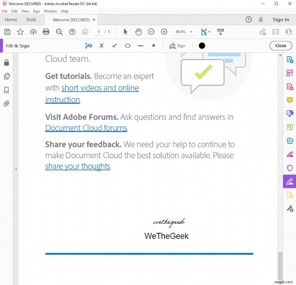Open the Document Cloud forums link

click(x=86, y=128)
